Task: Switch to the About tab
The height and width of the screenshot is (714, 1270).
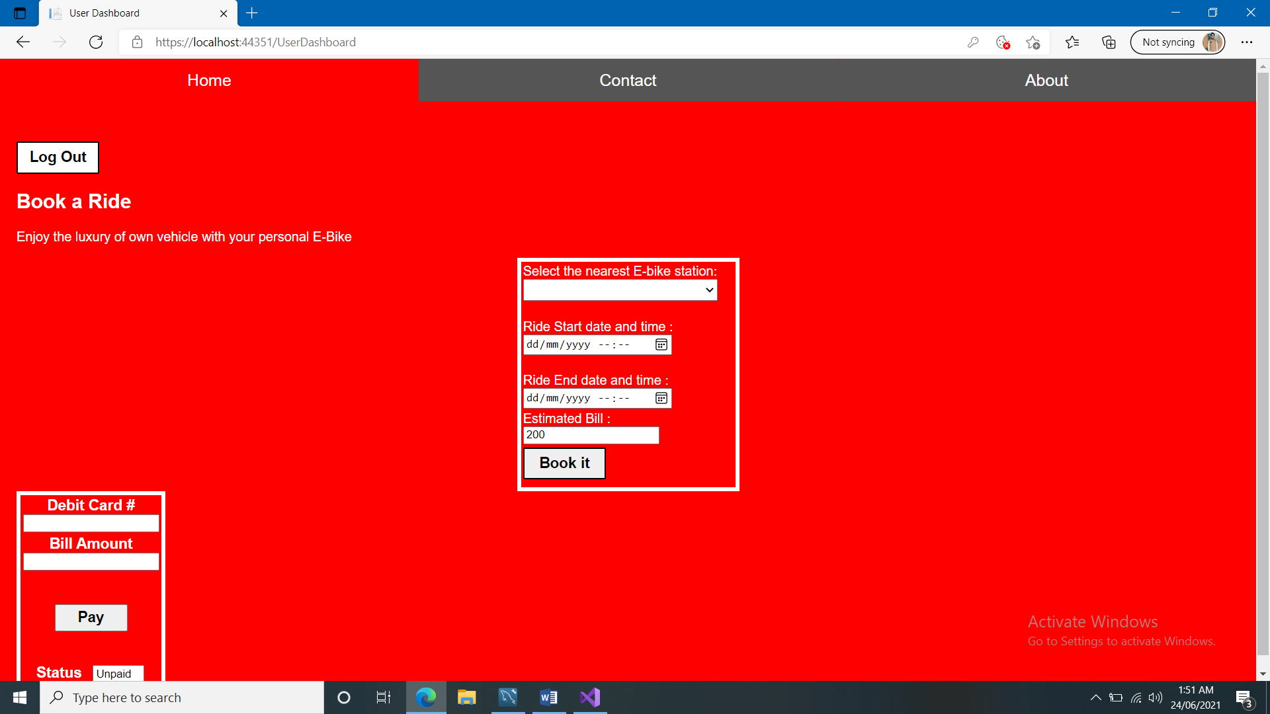Action: click(1045, 80)
